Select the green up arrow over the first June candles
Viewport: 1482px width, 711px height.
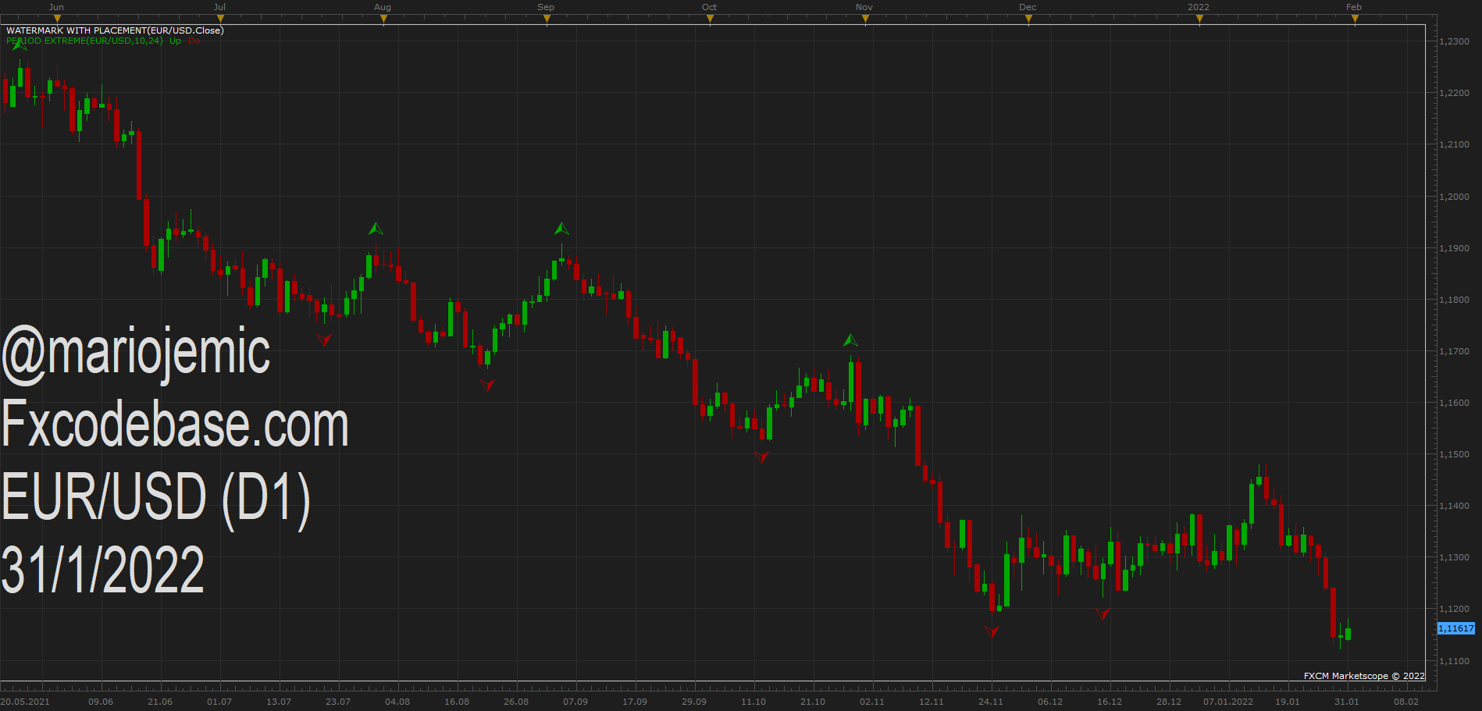click(20, 44)
